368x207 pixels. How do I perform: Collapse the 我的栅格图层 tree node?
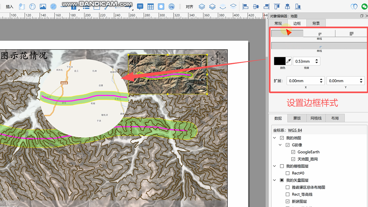click(x=275, y=166)
